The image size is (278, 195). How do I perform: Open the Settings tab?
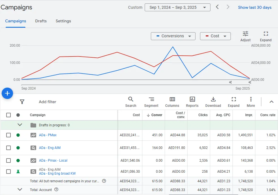pyautogui.click(x=63, y=21)
